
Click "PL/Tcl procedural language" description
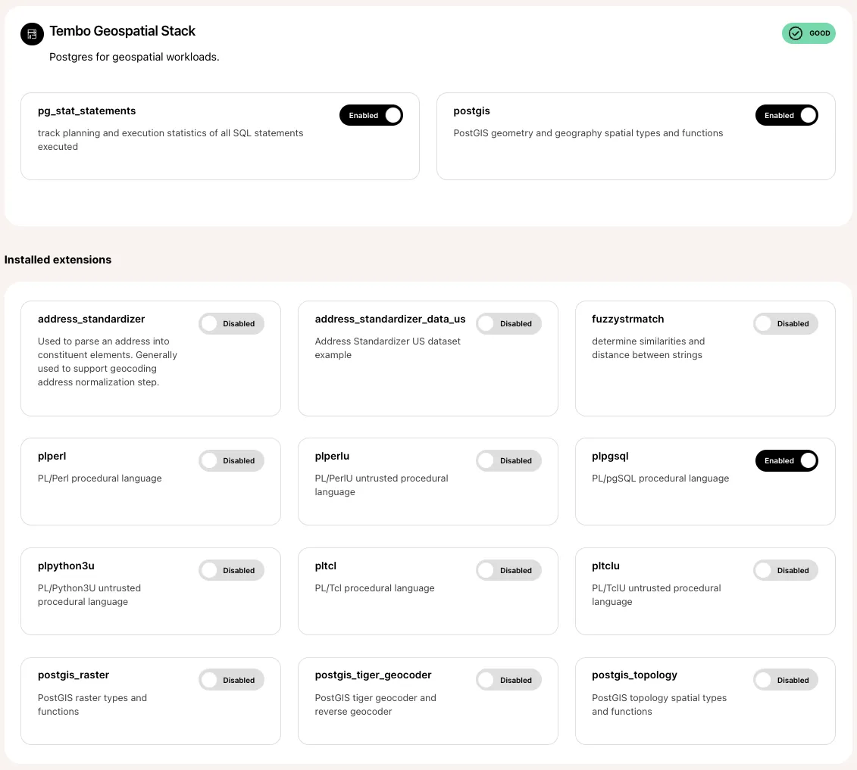[375, 588]
